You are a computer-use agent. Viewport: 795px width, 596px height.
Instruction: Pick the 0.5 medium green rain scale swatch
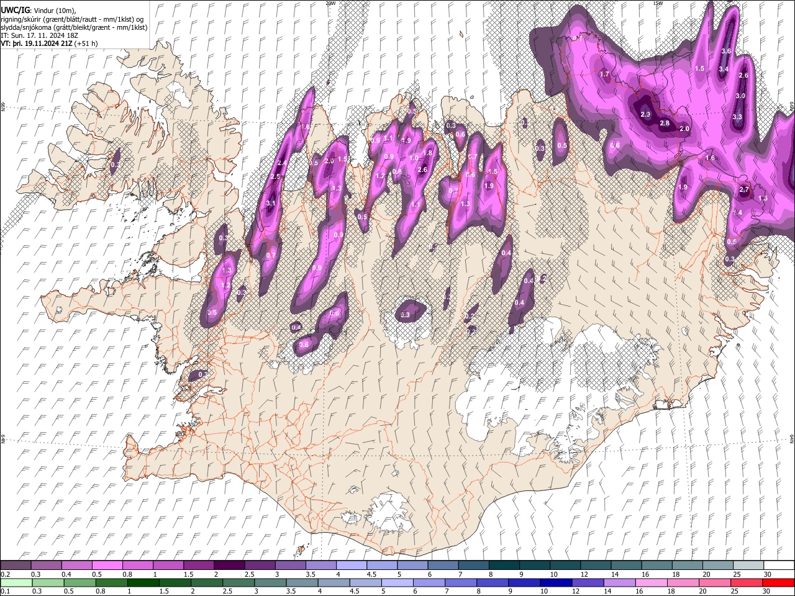pyautogui.click(x=79, y=582)
